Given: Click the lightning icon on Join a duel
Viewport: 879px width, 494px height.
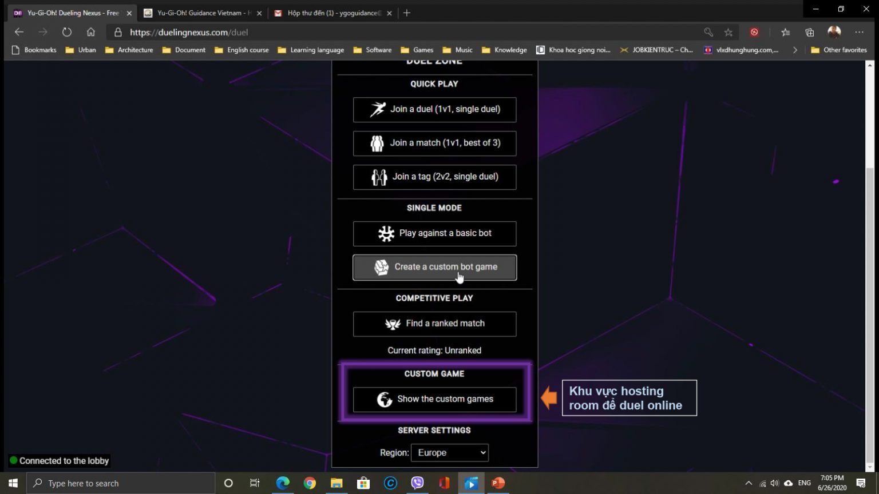Looking at the screenshot, I should coord(377,109).
